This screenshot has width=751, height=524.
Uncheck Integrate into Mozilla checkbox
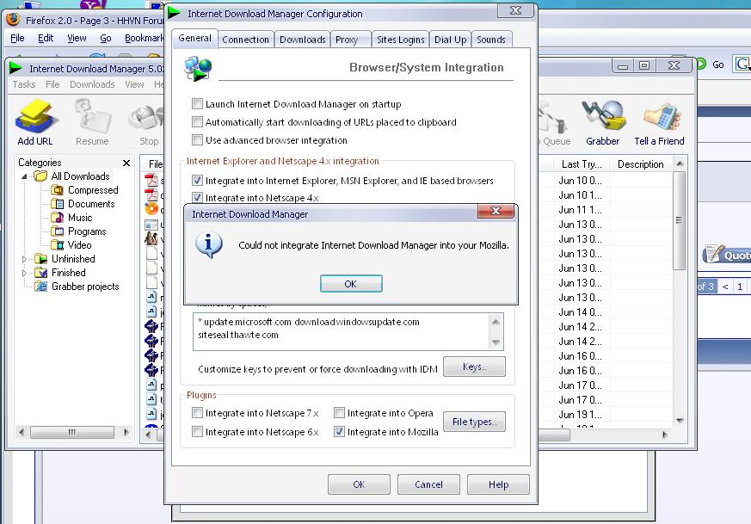click(340, 432)
